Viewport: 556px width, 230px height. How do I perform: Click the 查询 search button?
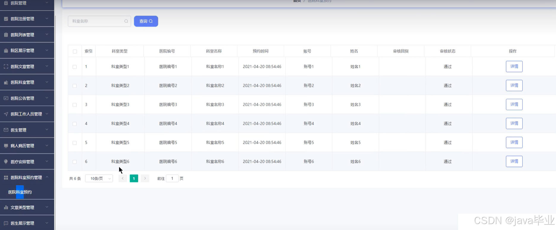pyautogui.click(x=146, y=21)
